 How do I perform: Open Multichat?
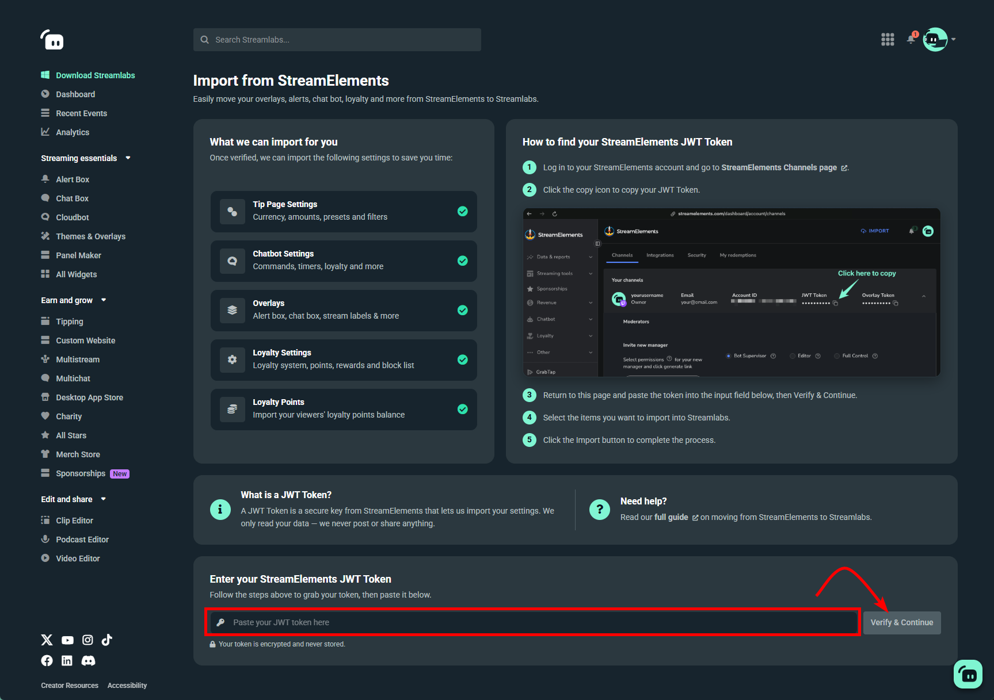(x=66, y=378)
